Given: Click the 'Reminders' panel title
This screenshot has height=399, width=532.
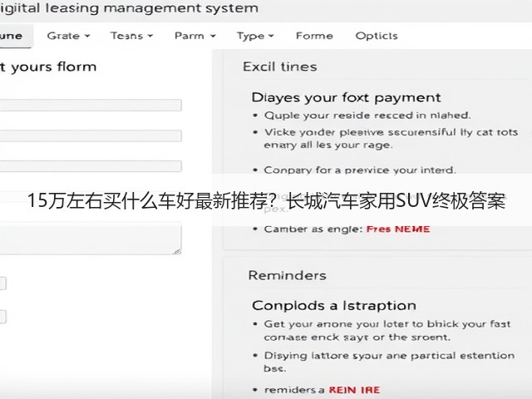Looking at the screenshot, I should [x=287, y=275].
